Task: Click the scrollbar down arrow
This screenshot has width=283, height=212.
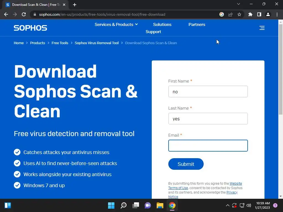Action: pos(281,196)
